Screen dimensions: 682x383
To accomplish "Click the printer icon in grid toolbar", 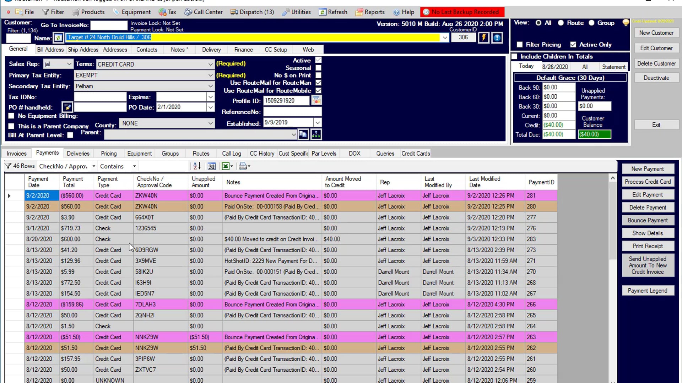I will [x=244, y=166].
